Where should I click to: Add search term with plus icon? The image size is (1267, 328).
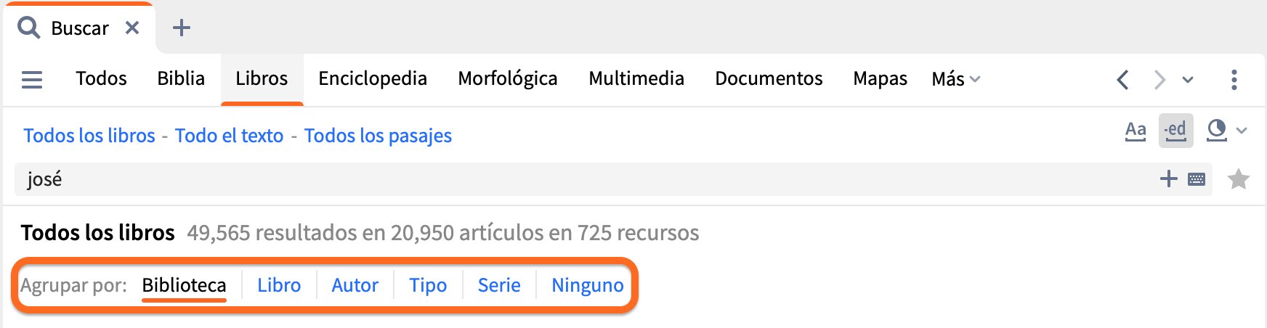click(1168, 179)
